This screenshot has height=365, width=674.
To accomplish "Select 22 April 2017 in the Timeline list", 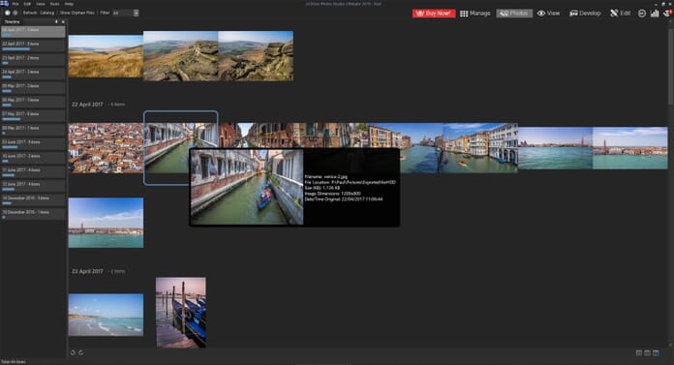I will point(33,46).
